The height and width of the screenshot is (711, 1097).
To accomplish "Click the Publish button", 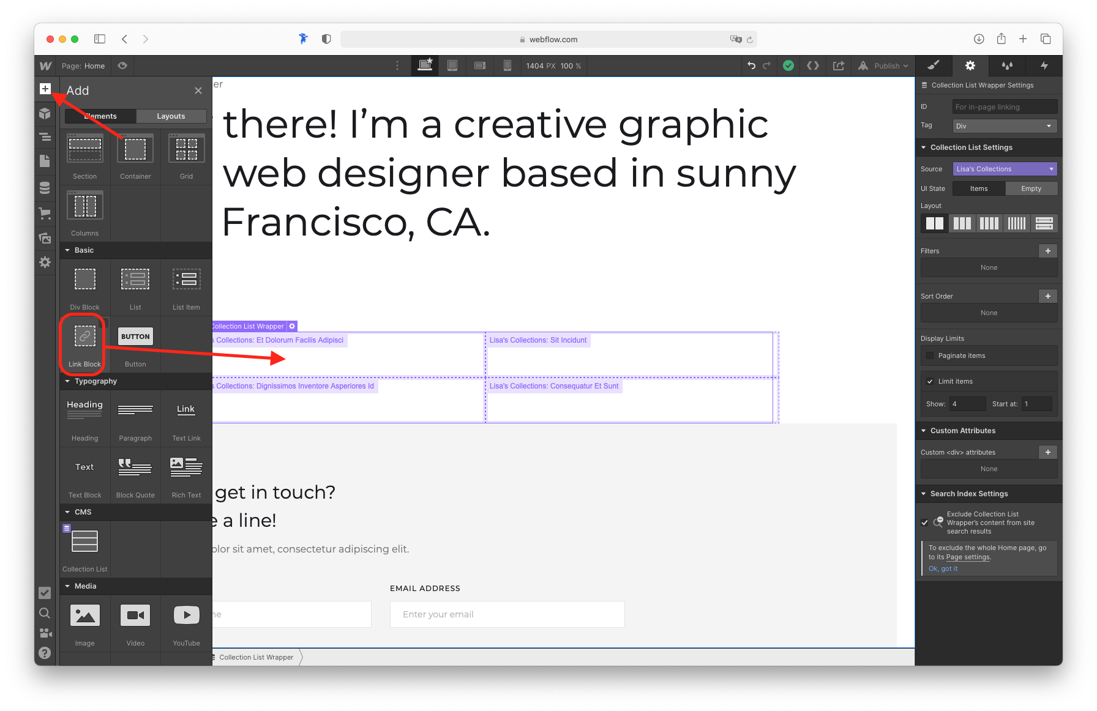I will click(883, 65).
